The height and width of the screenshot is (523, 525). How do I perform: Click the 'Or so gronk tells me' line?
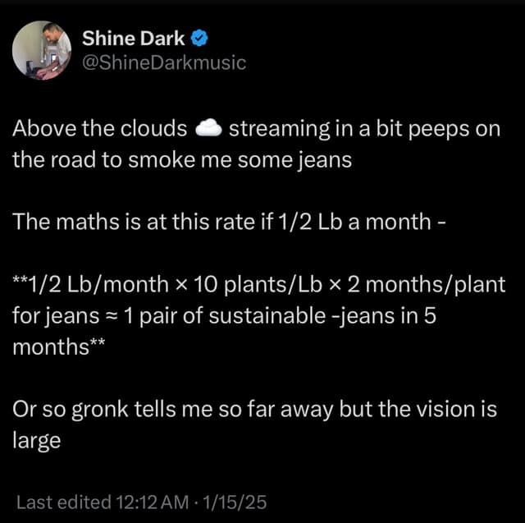point(255,410)
